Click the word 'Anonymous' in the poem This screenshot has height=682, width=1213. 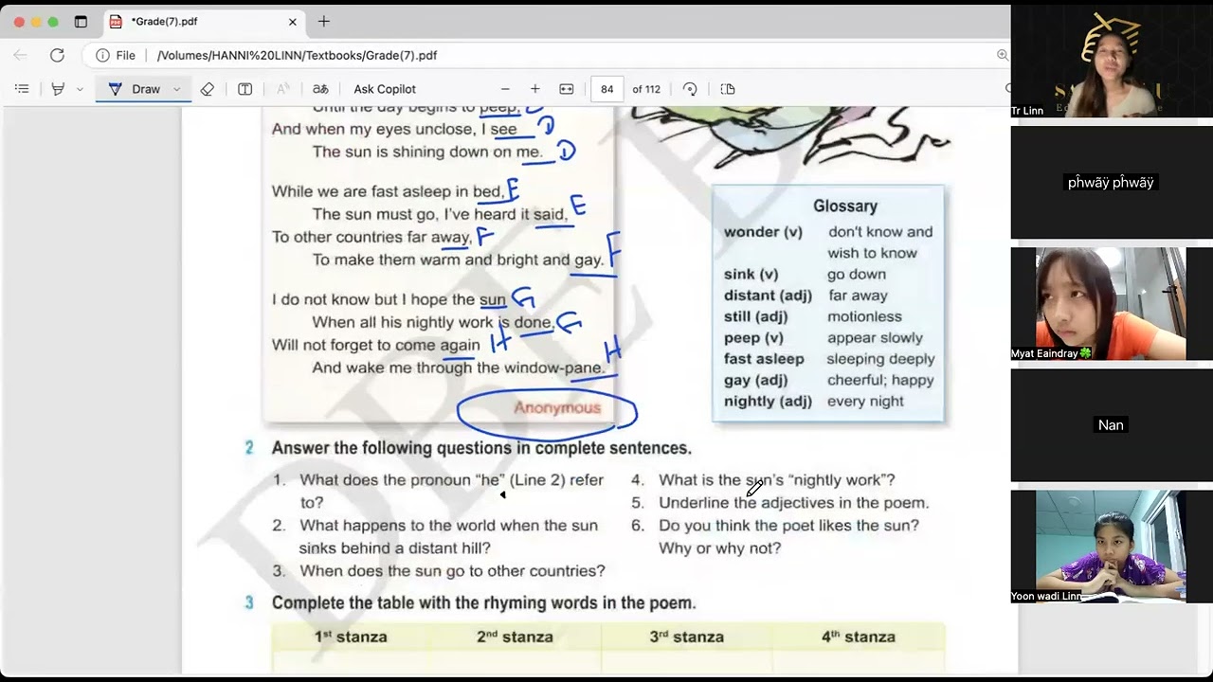pyautogui.click(x=557, y=407)
